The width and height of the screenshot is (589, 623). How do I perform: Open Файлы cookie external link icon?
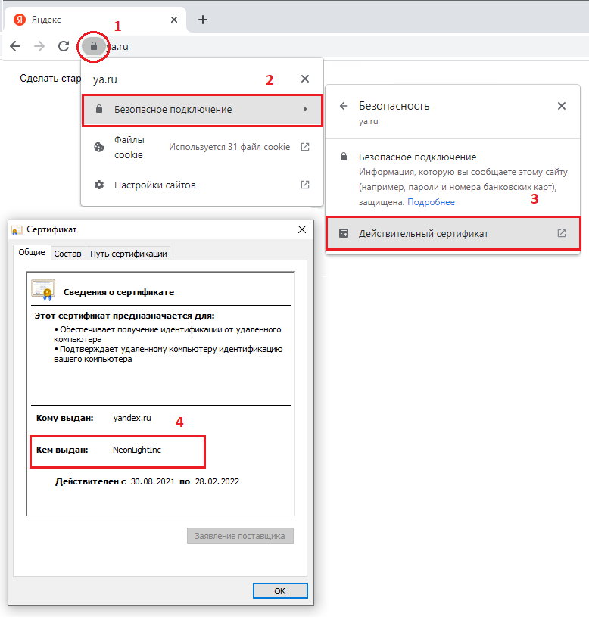point(304,147)
